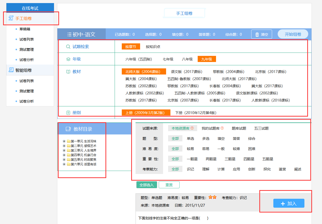
Task: Click the layers icon beside 年级
Action: (68, 59)
